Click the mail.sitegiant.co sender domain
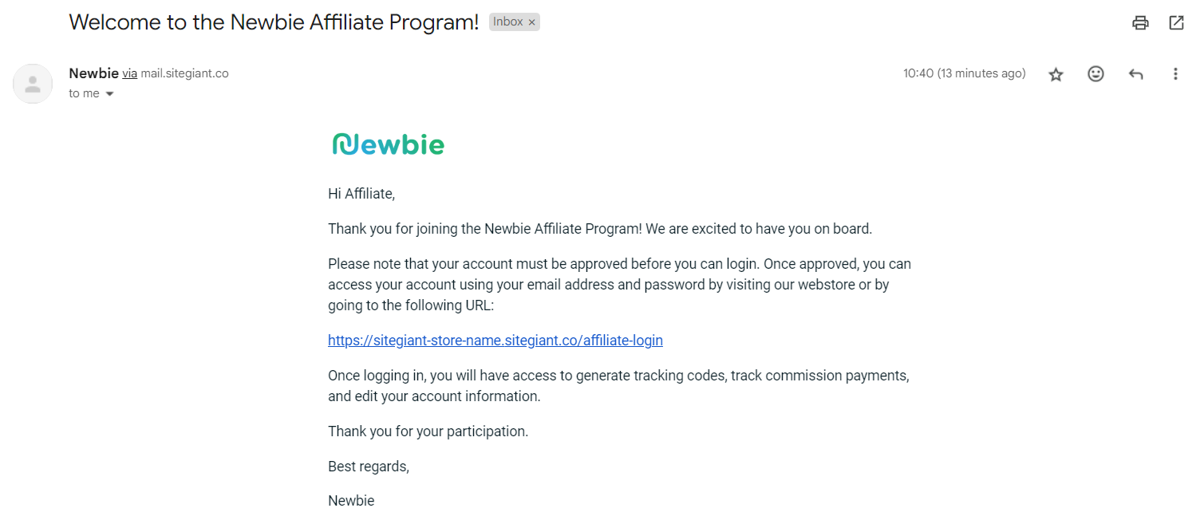This screenshot has height=520, width=1204. [x=184, y=73]
